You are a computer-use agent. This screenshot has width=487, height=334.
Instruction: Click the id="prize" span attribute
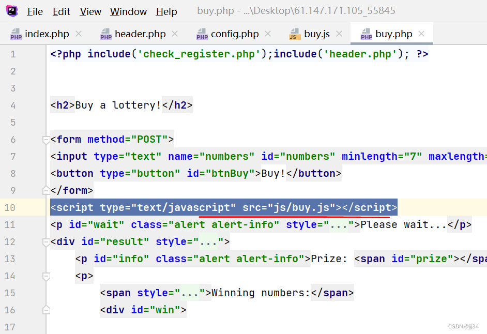click(422, 259)
